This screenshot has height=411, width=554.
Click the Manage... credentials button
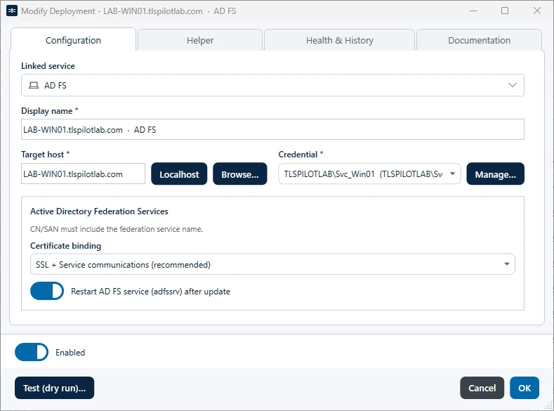pyautogui.click(x=495, y=174)
